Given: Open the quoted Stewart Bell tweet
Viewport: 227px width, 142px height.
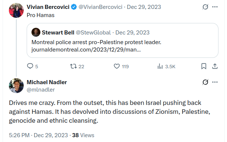Looking at the screenshot, I should [123, 40].
